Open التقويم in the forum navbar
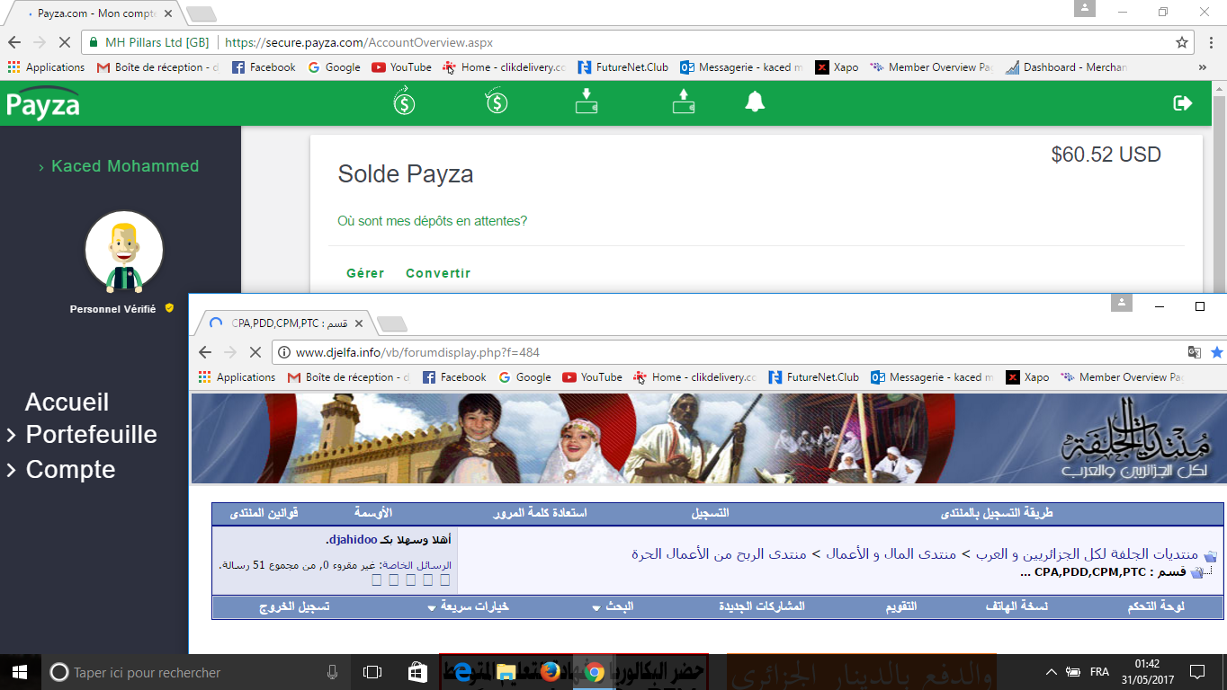This screenshot has width=1227, height=690. tap(902, 606)
